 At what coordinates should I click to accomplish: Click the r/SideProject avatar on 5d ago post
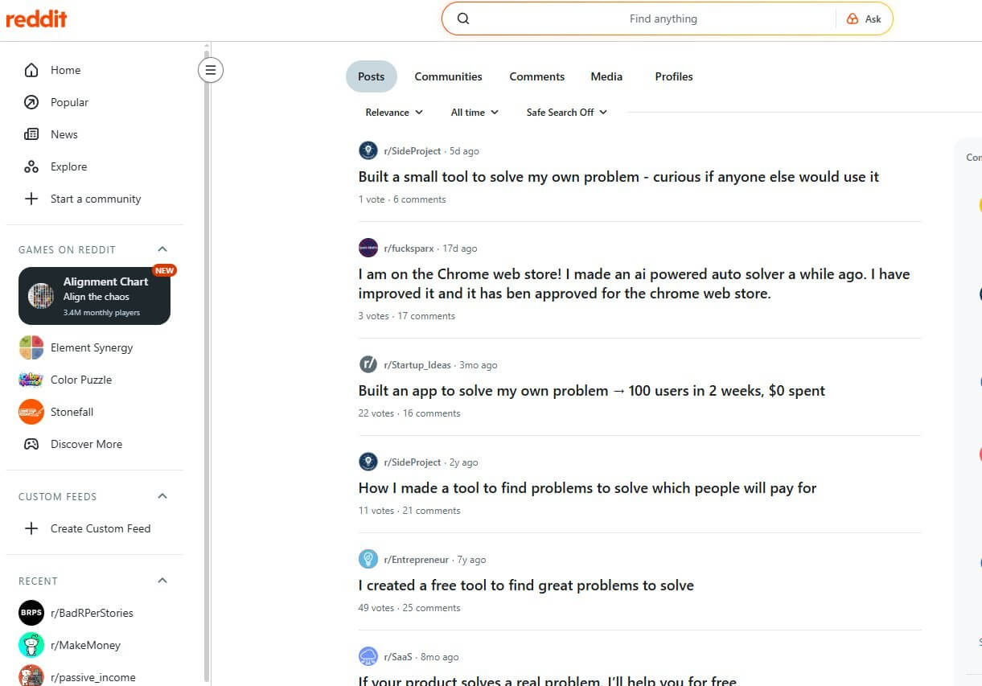tap(368, 150)
